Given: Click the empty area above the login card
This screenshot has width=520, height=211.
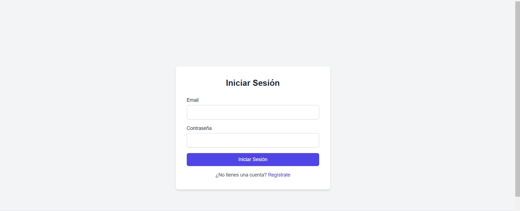Looking at the screenshot, I should click(253, 33).
